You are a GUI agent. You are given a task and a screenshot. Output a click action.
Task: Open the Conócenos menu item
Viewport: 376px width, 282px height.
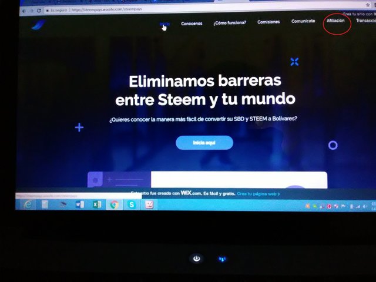click(192, 23)
